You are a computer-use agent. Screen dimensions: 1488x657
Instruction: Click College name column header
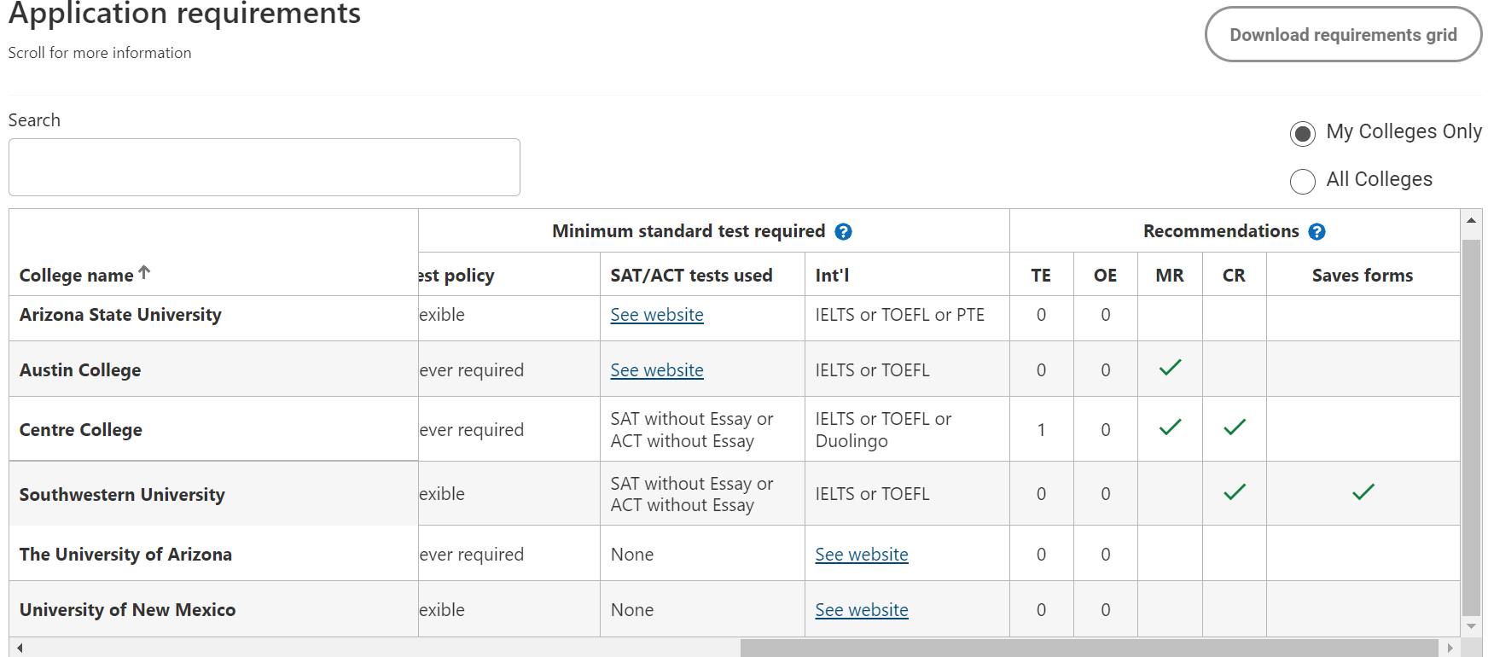[x=76, y=276]
